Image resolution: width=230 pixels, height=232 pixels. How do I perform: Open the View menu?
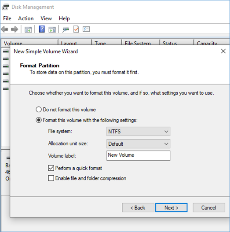pos(46,18)
